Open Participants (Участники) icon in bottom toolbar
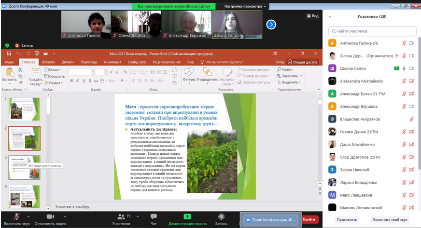The height and width of the screenshot is (228, 421). (x=121, y=216)
